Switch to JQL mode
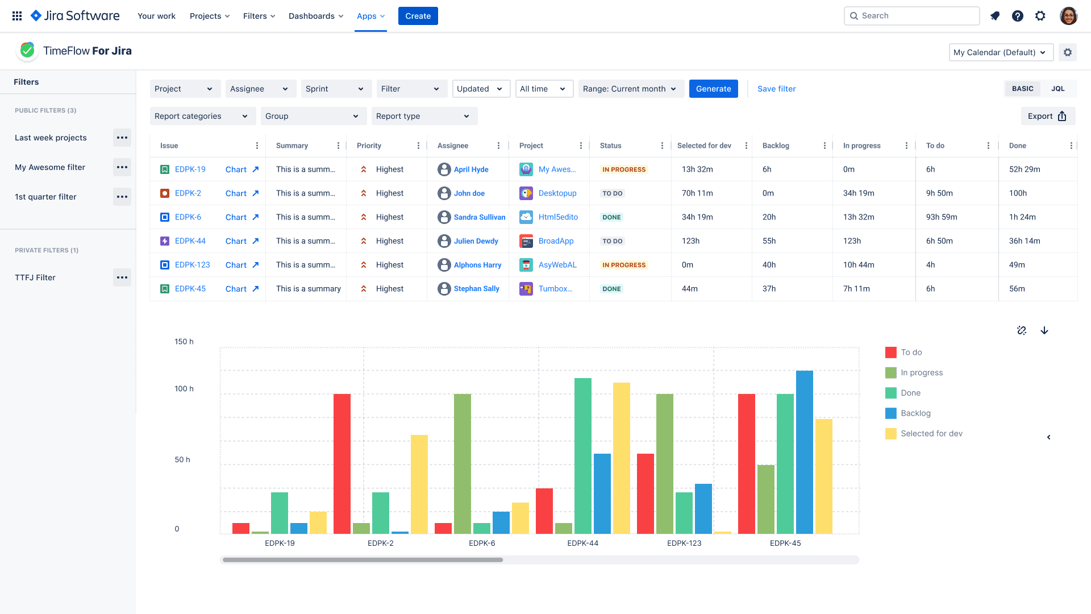 [1057, 89]
